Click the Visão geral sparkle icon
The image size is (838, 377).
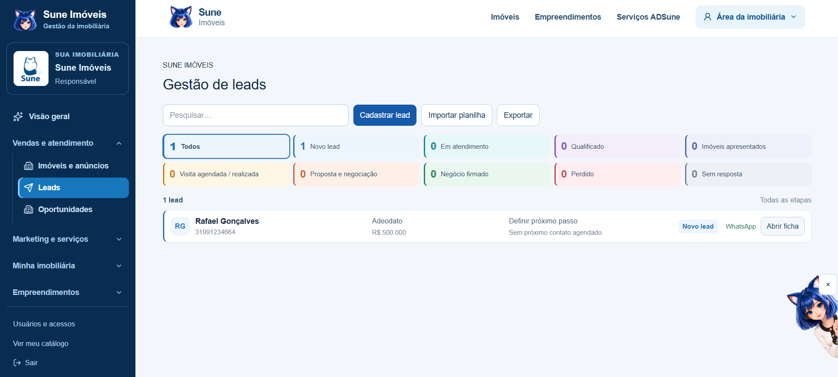18,117
